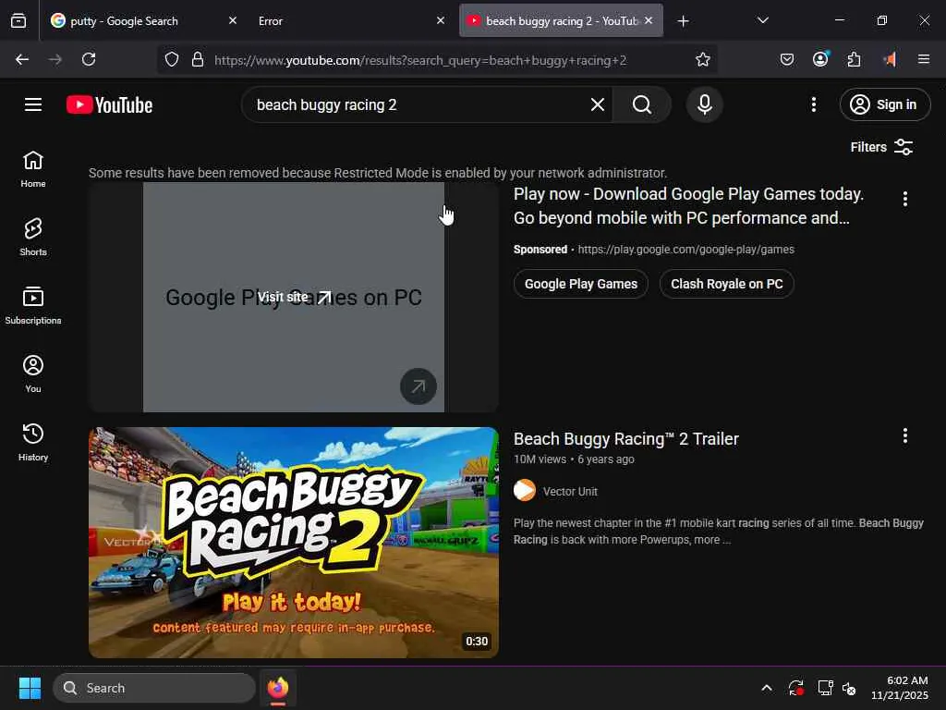Click the ad title Play now - Download Google Play Games
This screenshot has width=946, height=710.
click(x=688, y=206)
